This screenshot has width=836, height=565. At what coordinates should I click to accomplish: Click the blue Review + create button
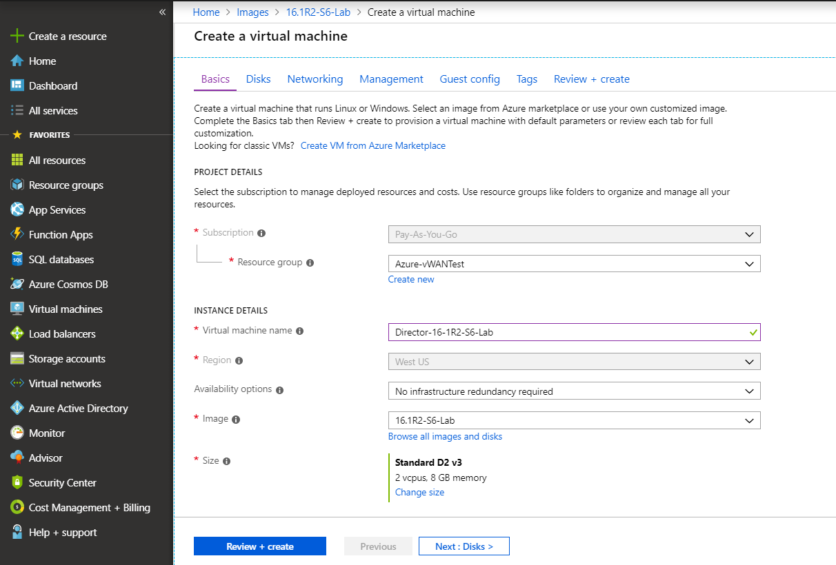pyautogui.click(x=260, y=546)
